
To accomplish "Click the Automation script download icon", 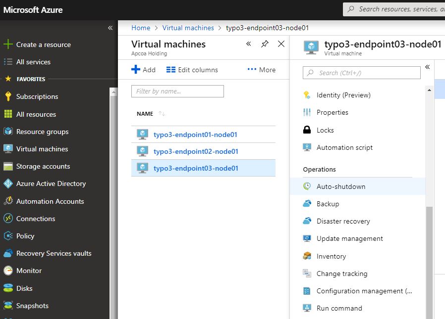I will pyautogui.click(x=307, y=147).
